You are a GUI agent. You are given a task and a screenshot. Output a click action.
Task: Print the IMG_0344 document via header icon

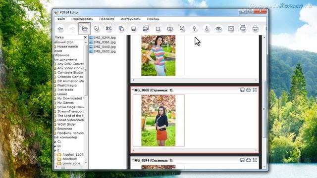coord(249,160)
